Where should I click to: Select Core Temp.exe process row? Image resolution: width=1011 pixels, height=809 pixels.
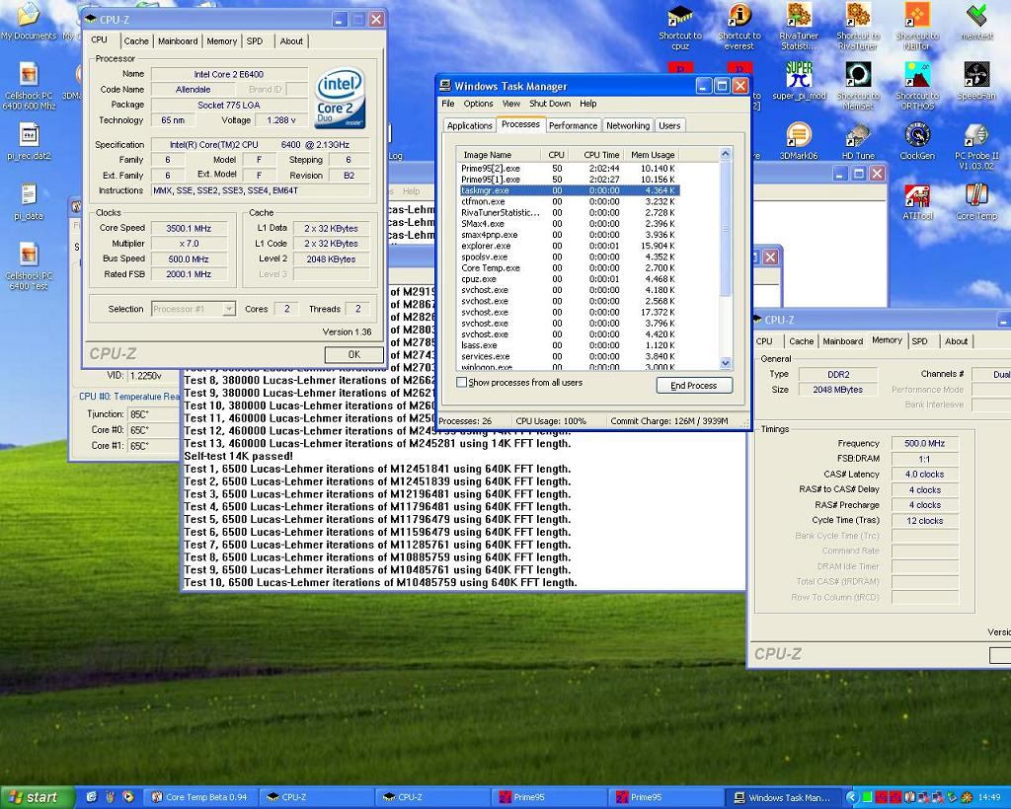(x=568, y=267)
